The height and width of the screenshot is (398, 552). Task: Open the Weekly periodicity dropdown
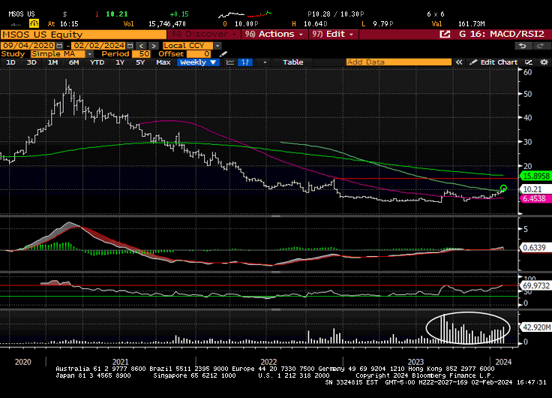coord(198,62)
